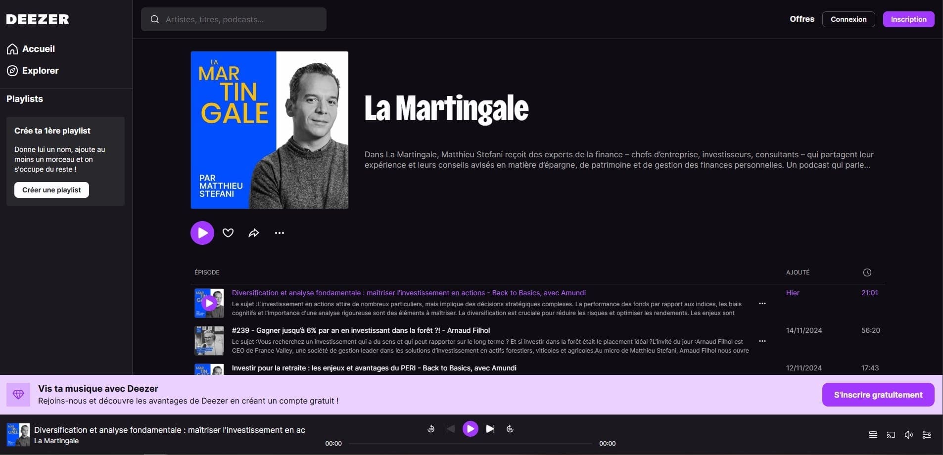The width and height of the screenshot is (943, 455).
Task: Open episode #239 Gagner jusqu'à 6% title
Action: coord(361,330)
